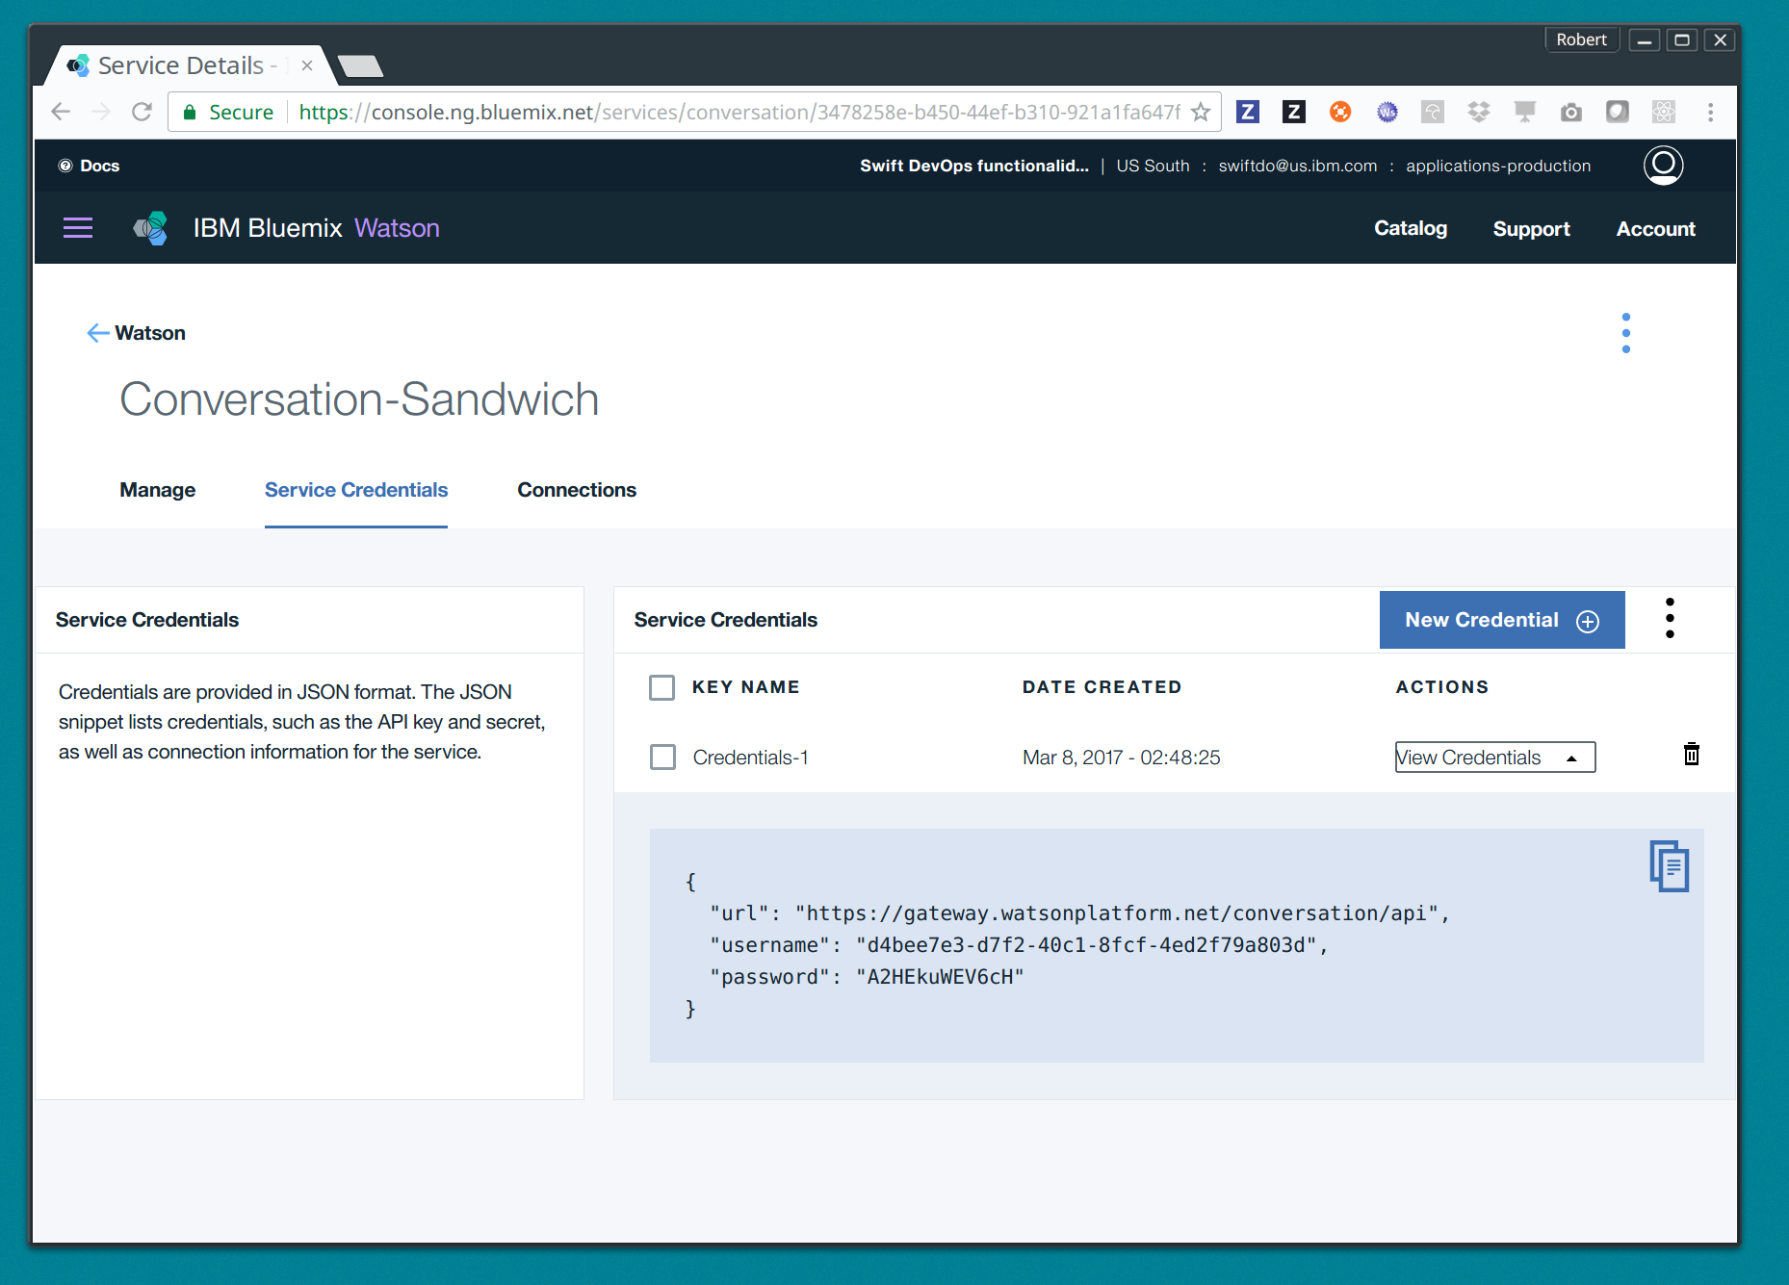Open the Support menu
This screenshot has width=1789, height=1285.
point(1531,229)
